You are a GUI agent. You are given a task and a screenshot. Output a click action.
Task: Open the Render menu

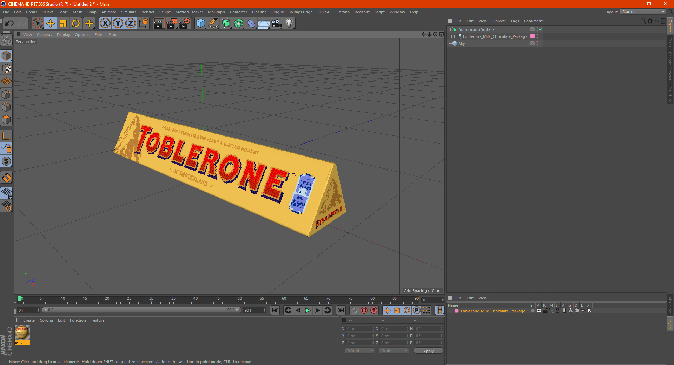pyautogui.click(x=148, y=12)
